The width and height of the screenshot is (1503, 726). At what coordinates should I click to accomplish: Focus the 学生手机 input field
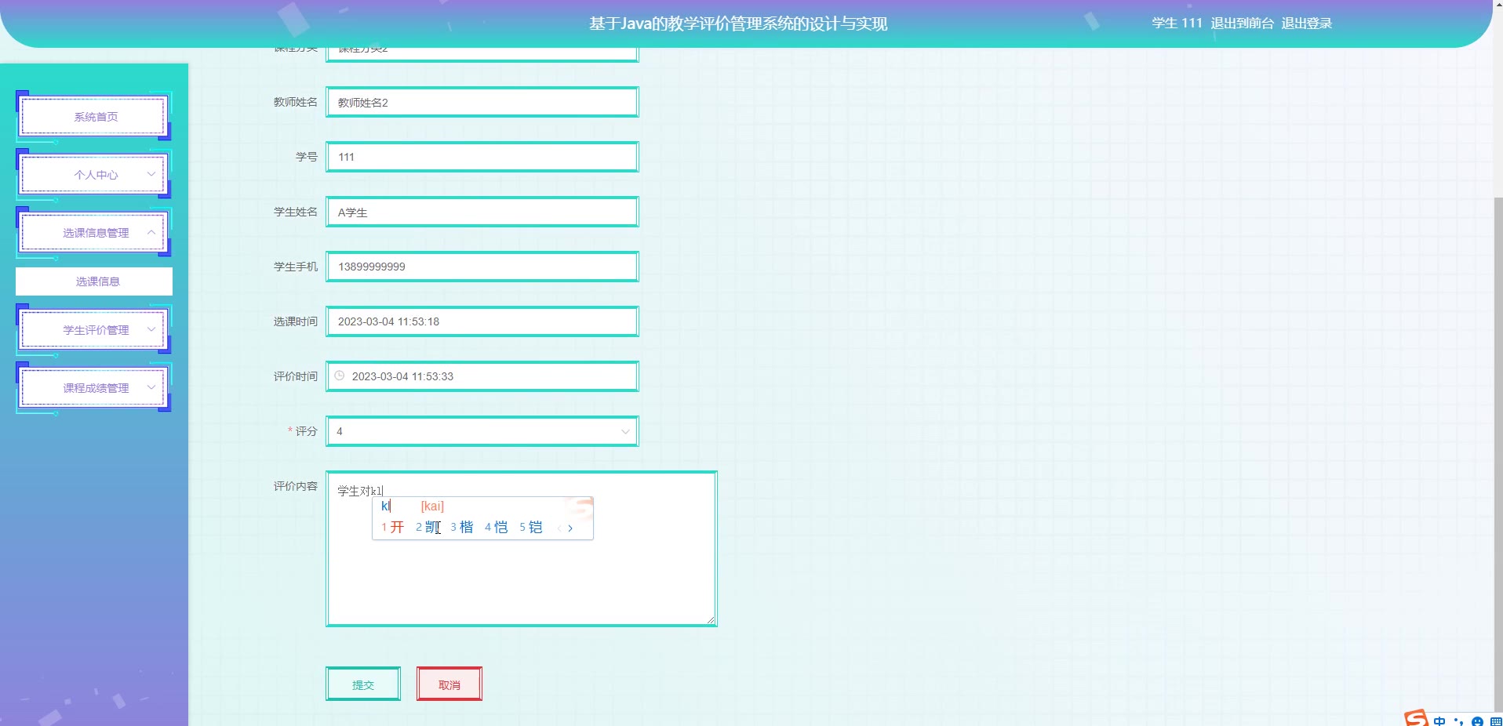482,267
